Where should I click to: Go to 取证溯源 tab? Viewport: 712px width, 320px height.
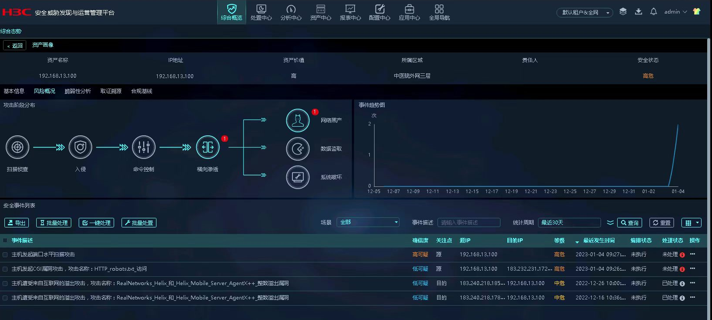click(x=111, y=91)
